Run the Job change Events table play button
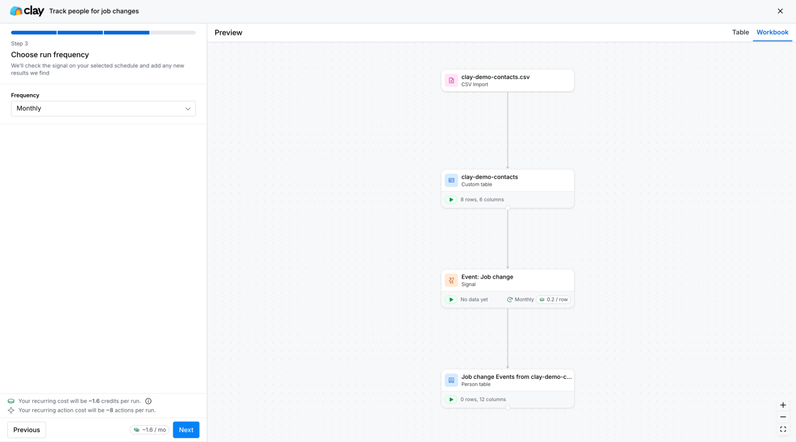This screenshot has width=796, height=442. [451, 399]
